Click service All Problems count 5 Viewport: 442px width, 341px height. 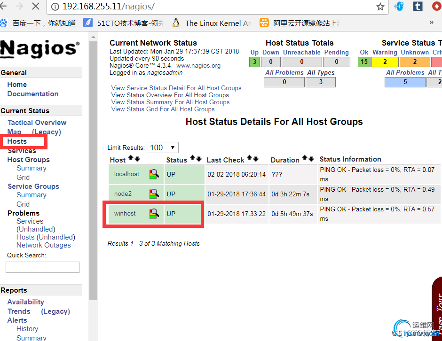405,82
